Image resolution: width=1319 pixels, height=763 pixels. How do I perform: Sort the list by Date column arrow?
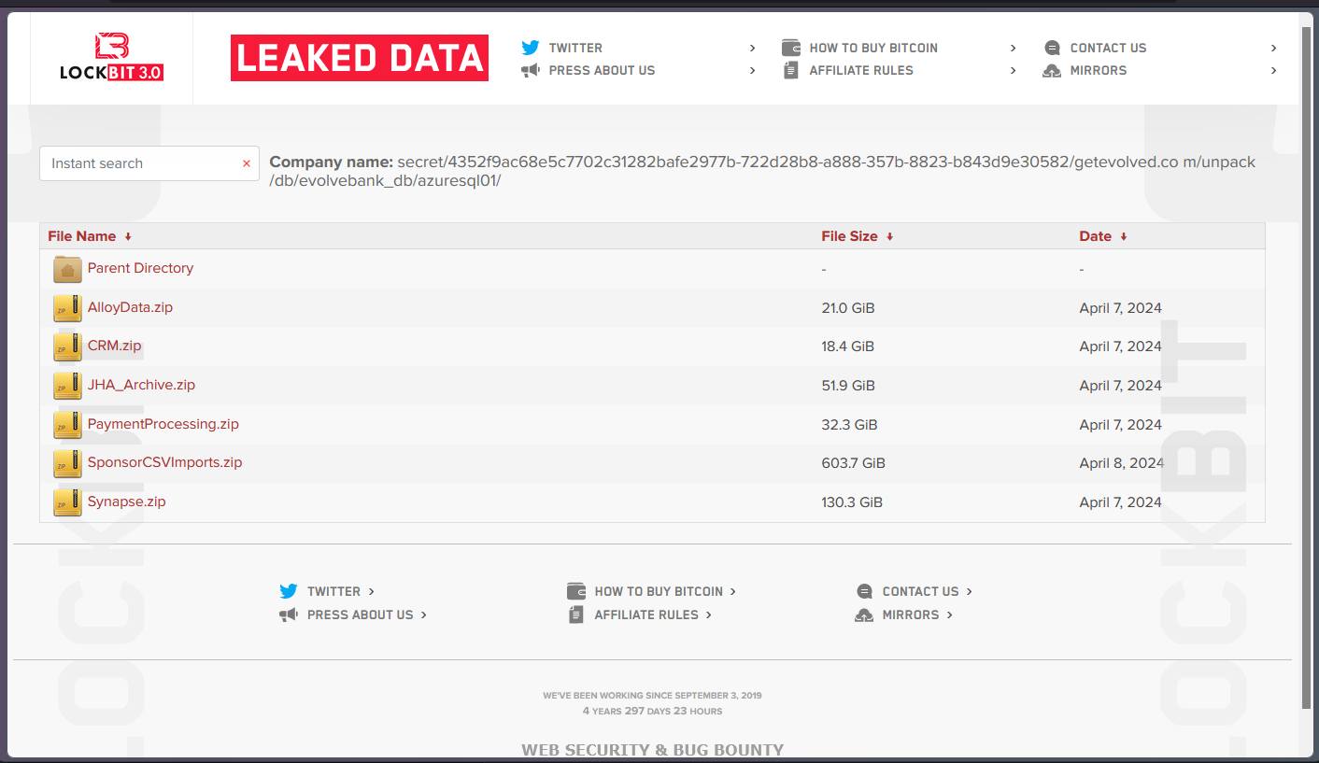coord(1123,237)
